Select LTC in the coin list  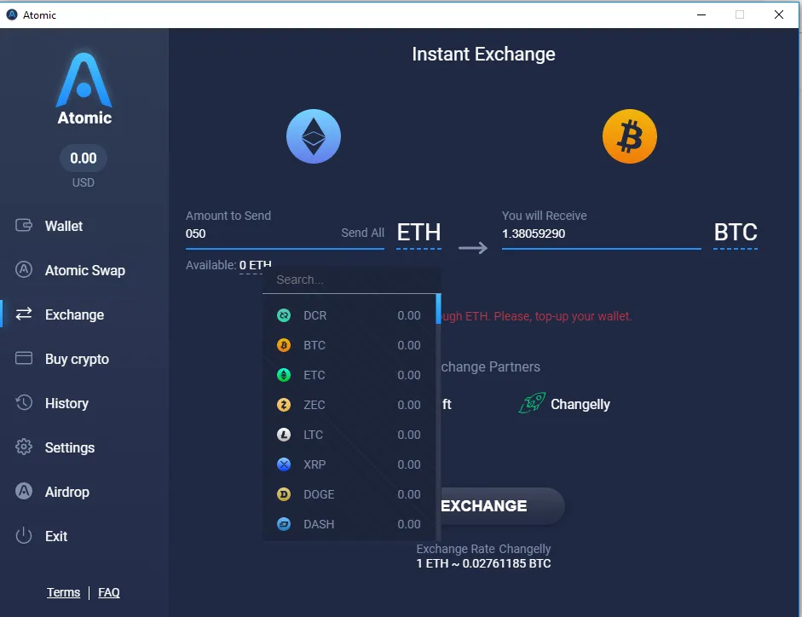(349, 435)
